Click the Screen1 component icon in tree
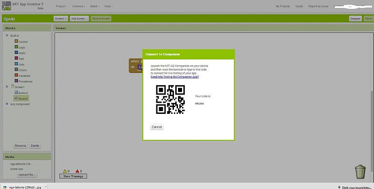The width and height of the screenshot is (374, 189). click(x=13, y=86)
